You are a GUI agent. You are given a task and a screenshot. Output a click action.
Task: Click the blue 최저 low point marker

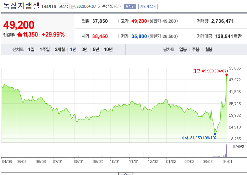(215, 134)
